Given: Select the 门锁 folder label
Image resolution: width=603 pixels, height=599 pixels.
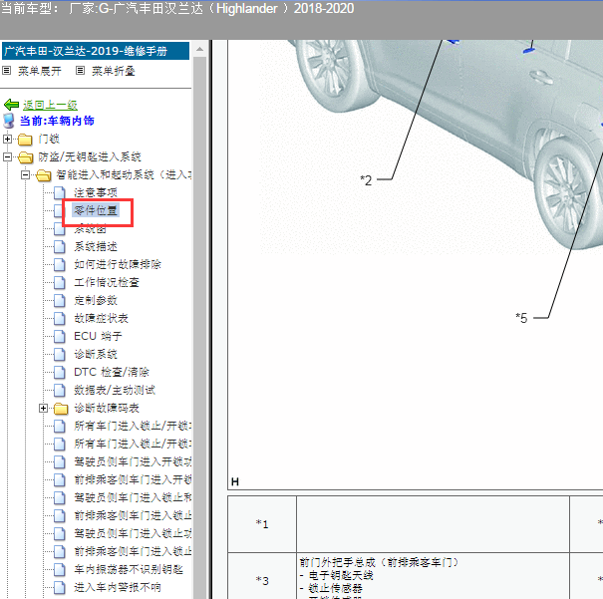Looking at the screenshot, I should pyautogui.click(x=49, y=139).
